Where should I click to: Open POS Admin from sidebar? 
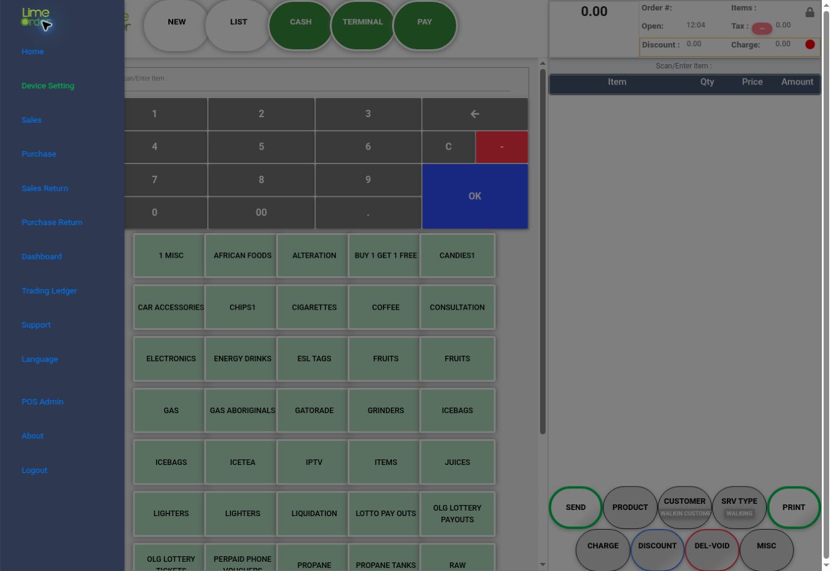point(43,402)
